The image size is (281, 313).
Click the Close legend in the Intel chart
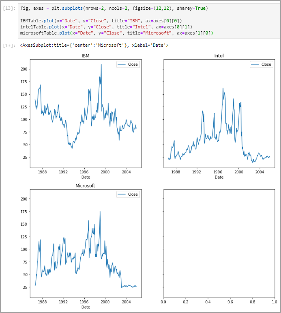coord(262,65)
